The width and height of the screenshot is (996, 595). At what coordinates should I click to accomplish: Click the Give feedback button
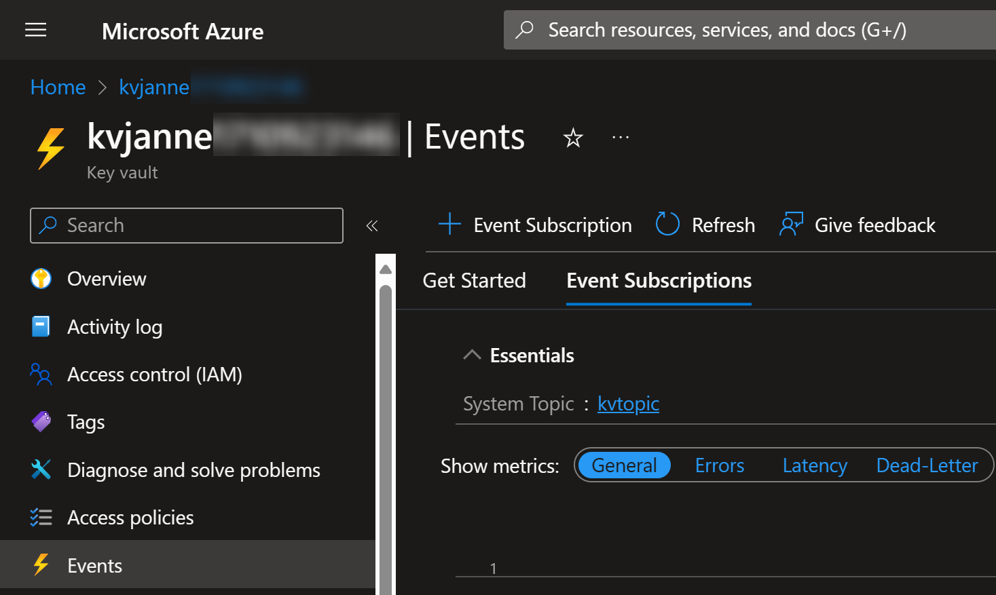coord(857,225)
